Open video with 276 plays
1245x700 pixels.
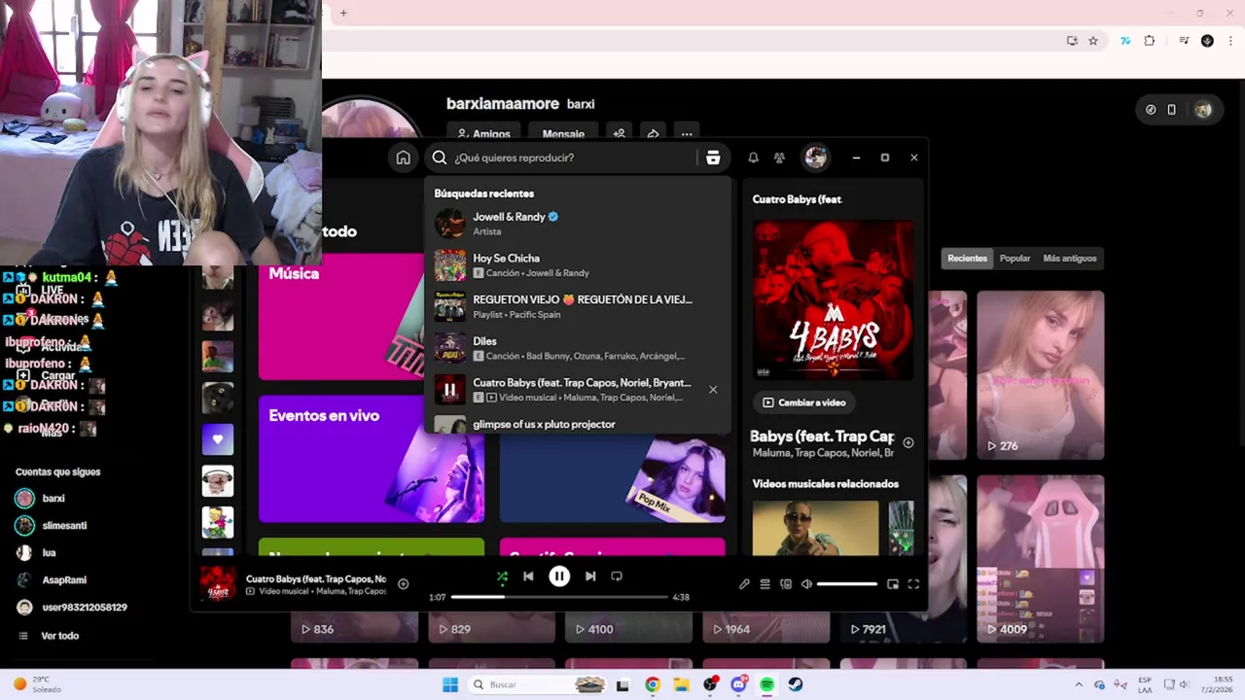click(1040, 375)
